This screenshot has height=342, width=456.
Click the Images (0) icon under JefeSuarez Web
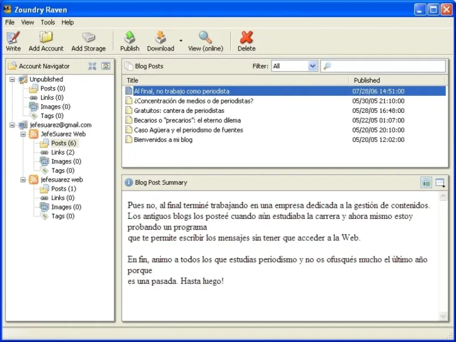click(x=44, y=161)
